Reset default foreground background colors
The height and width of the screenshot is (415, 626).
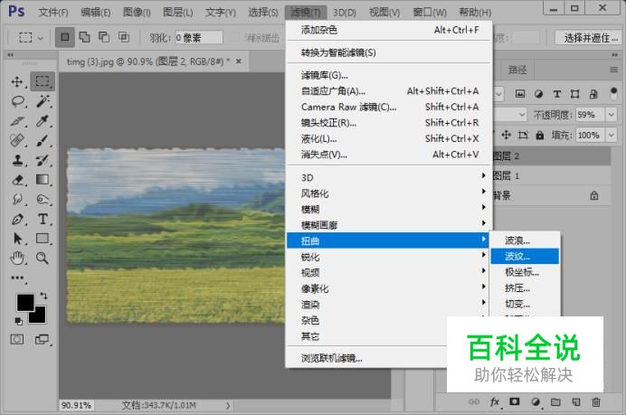click(18, 321)
